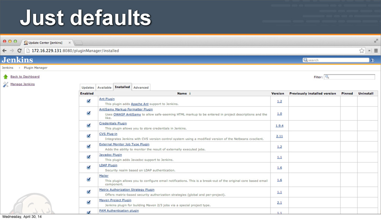Image resolution: width=381 pixels, height=220 pixels.
Task: Click inside the plugin Filter field
Action: point(349,77)
